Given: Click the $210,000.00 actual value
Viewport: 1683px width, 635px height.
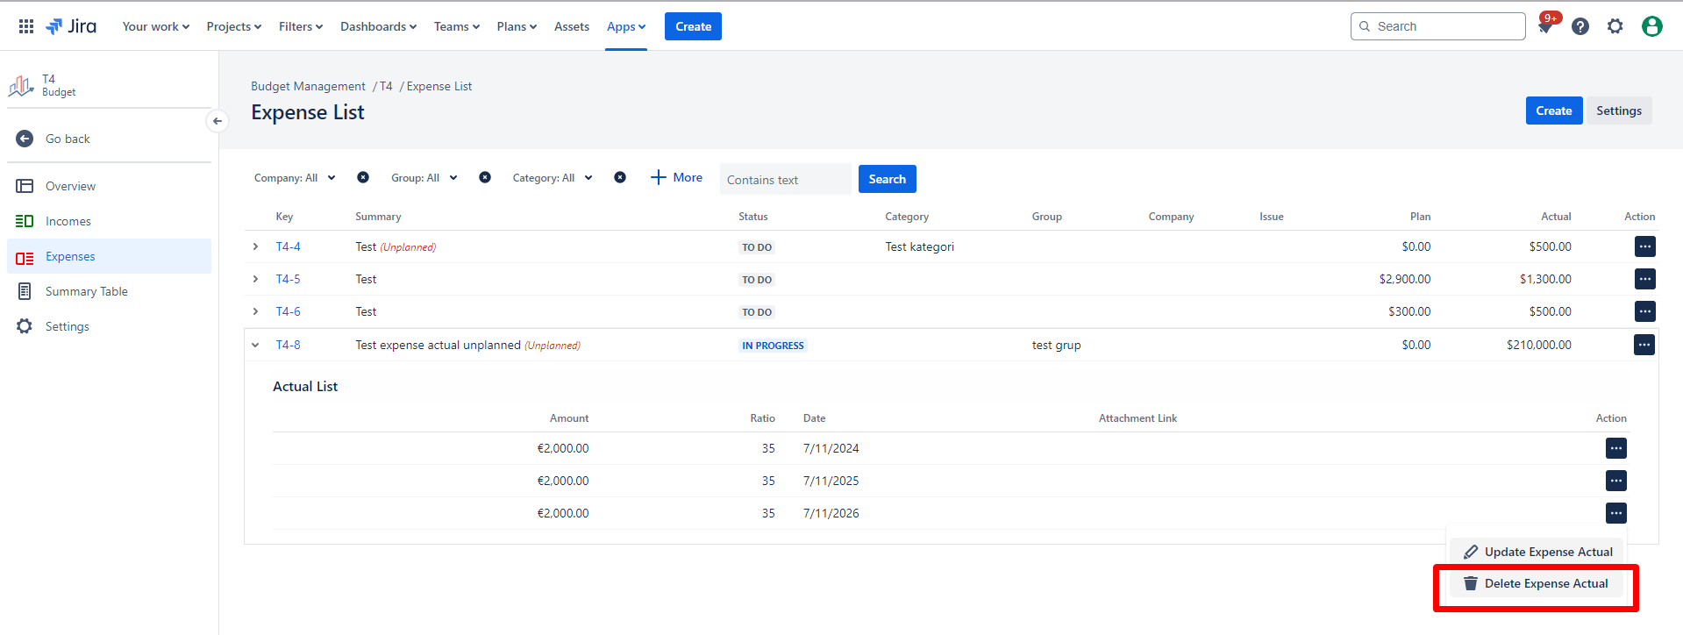Looking at the screenshot, I should pyautogui.click(x=1539, y=345).
